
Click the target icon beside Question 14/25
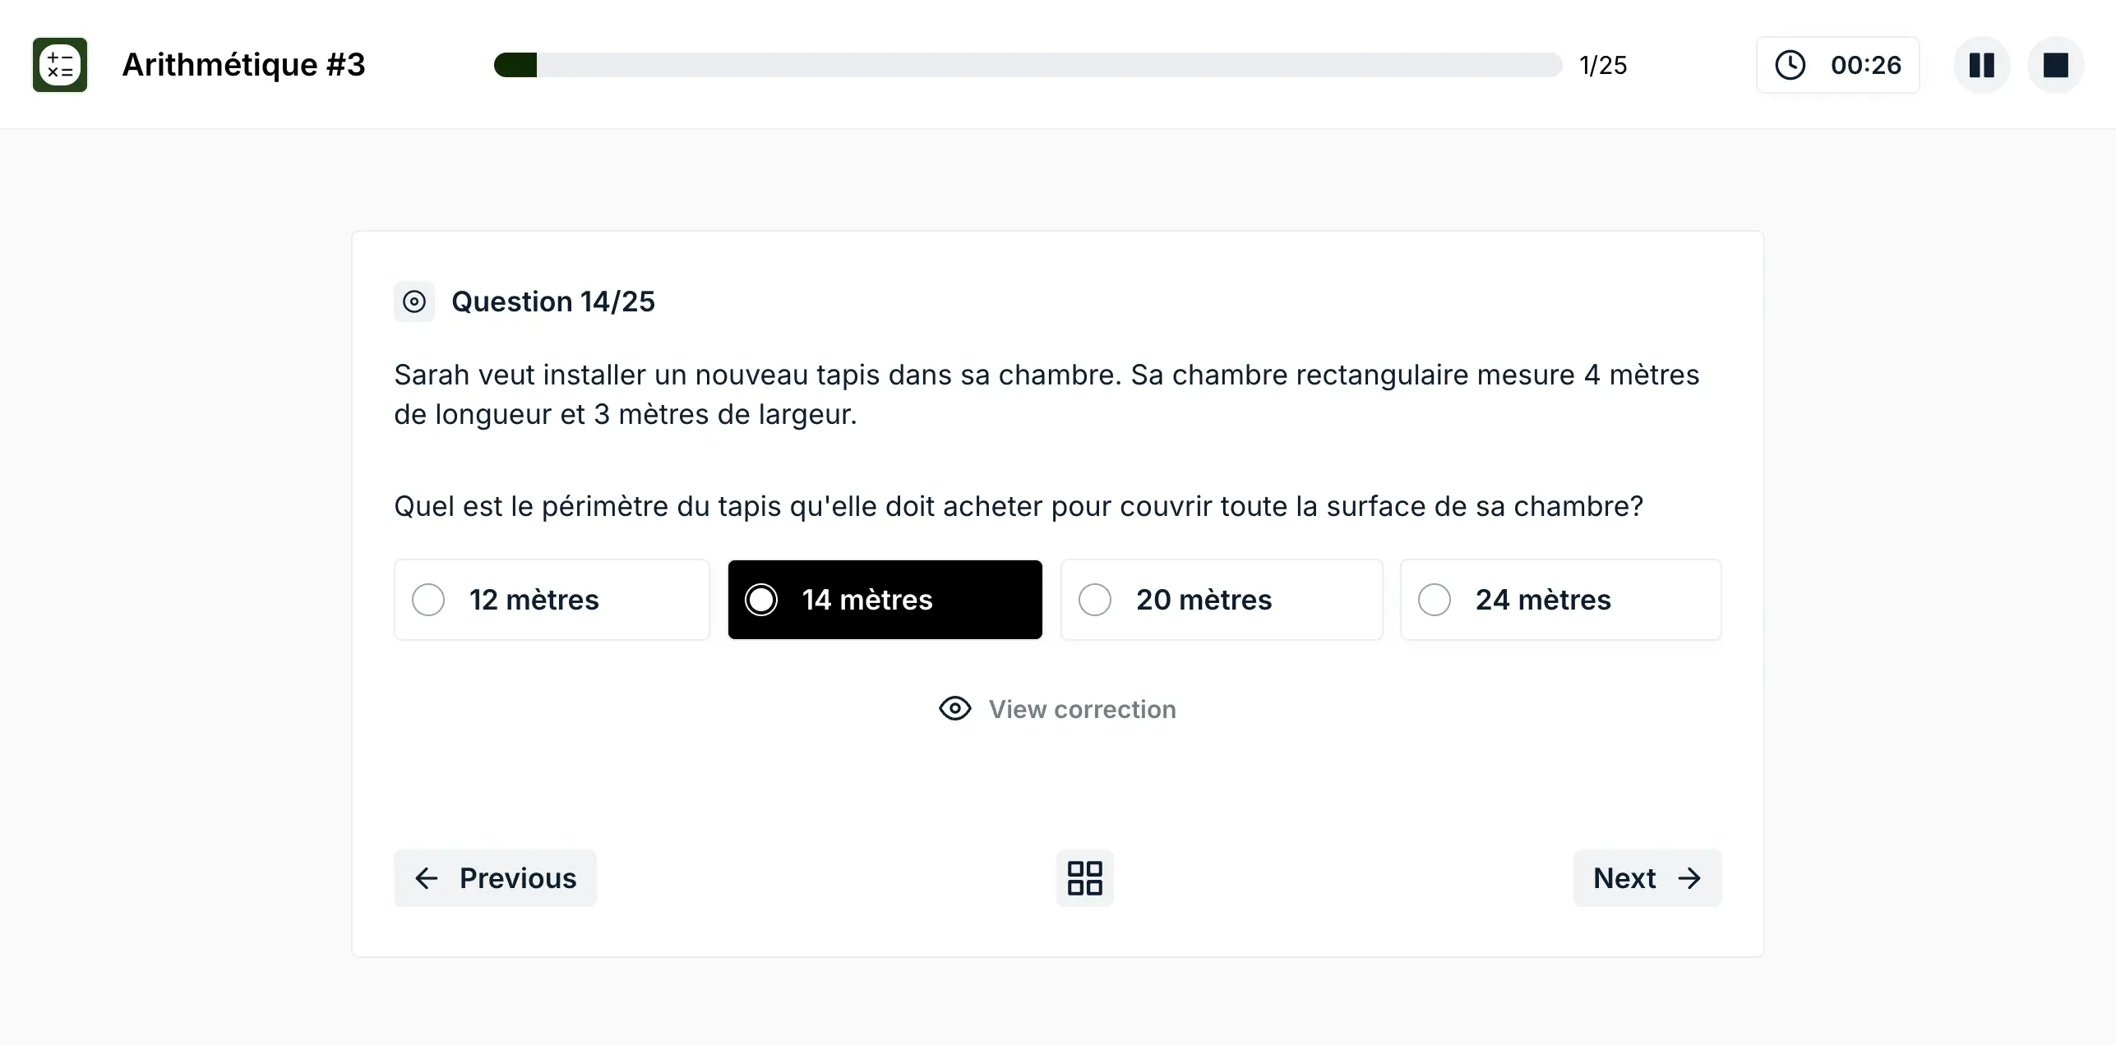click(x=414, y=302)
